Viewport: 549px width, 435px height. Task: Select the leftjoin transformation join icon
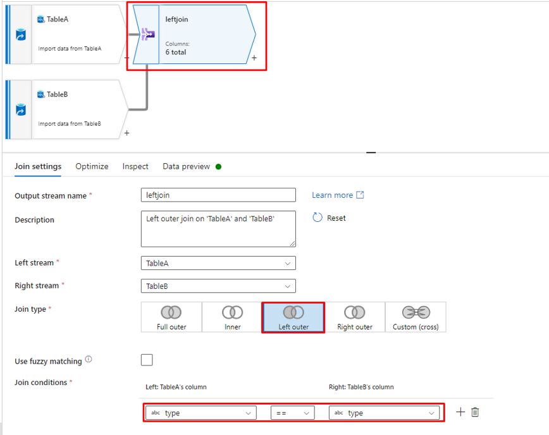pyautogui.click(x=148, y=35)
